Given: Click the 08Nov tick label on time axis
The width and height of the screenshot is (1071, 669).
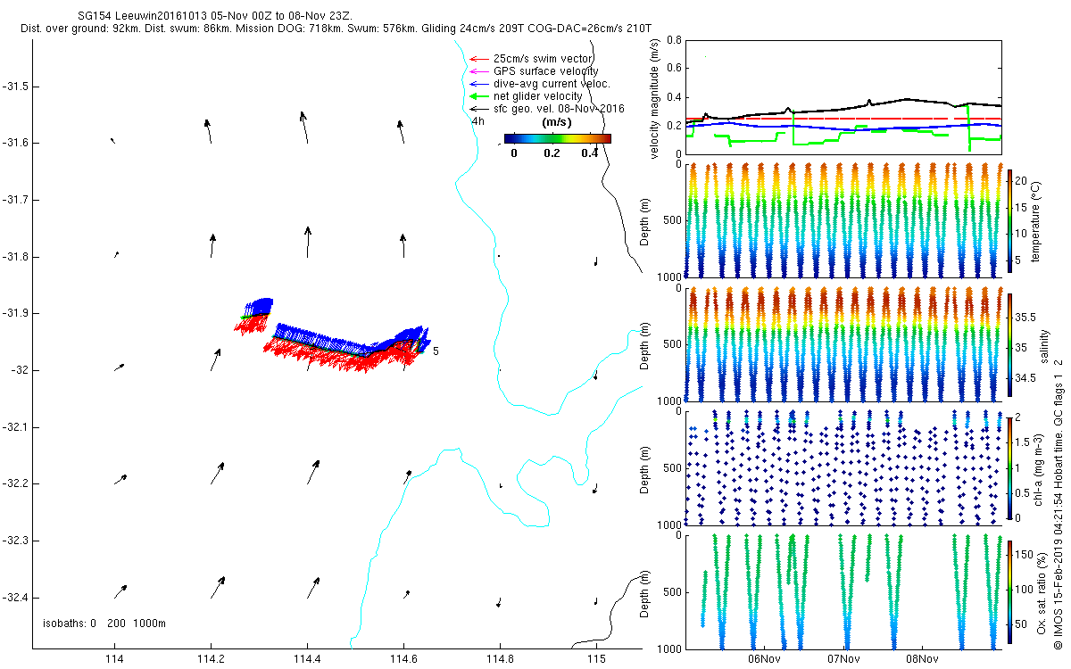Looking at the screenshot, I should point(922,659).
